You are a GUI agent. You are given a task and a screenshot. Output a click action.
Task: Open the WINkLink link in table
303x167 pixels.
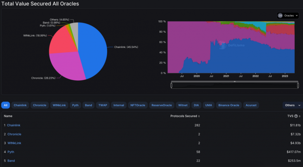click(14, 143)
